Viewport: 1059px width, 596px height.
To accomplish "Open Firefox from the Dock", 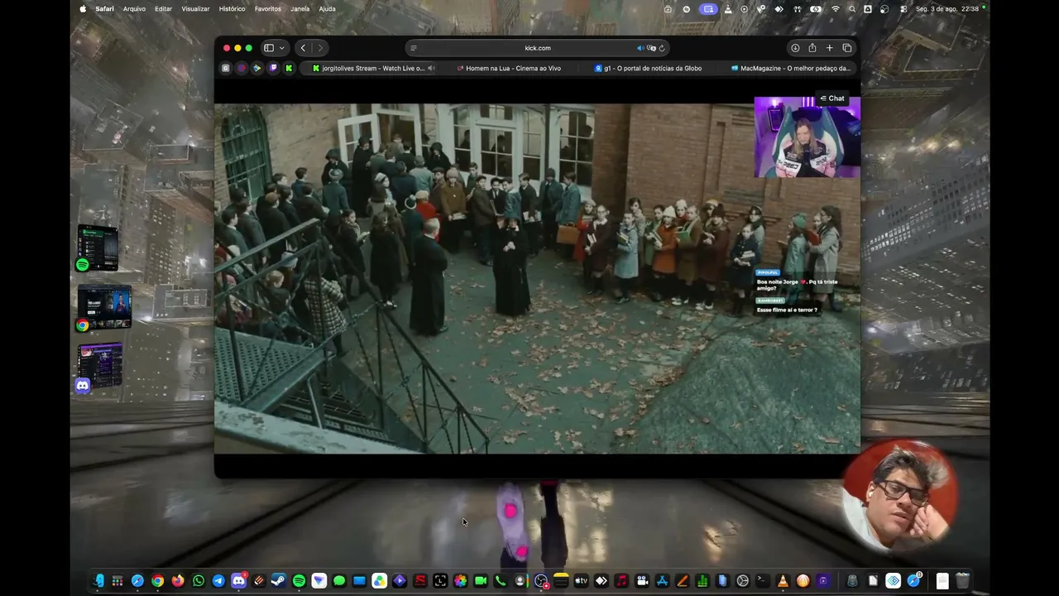I will (x=178, y=581).
